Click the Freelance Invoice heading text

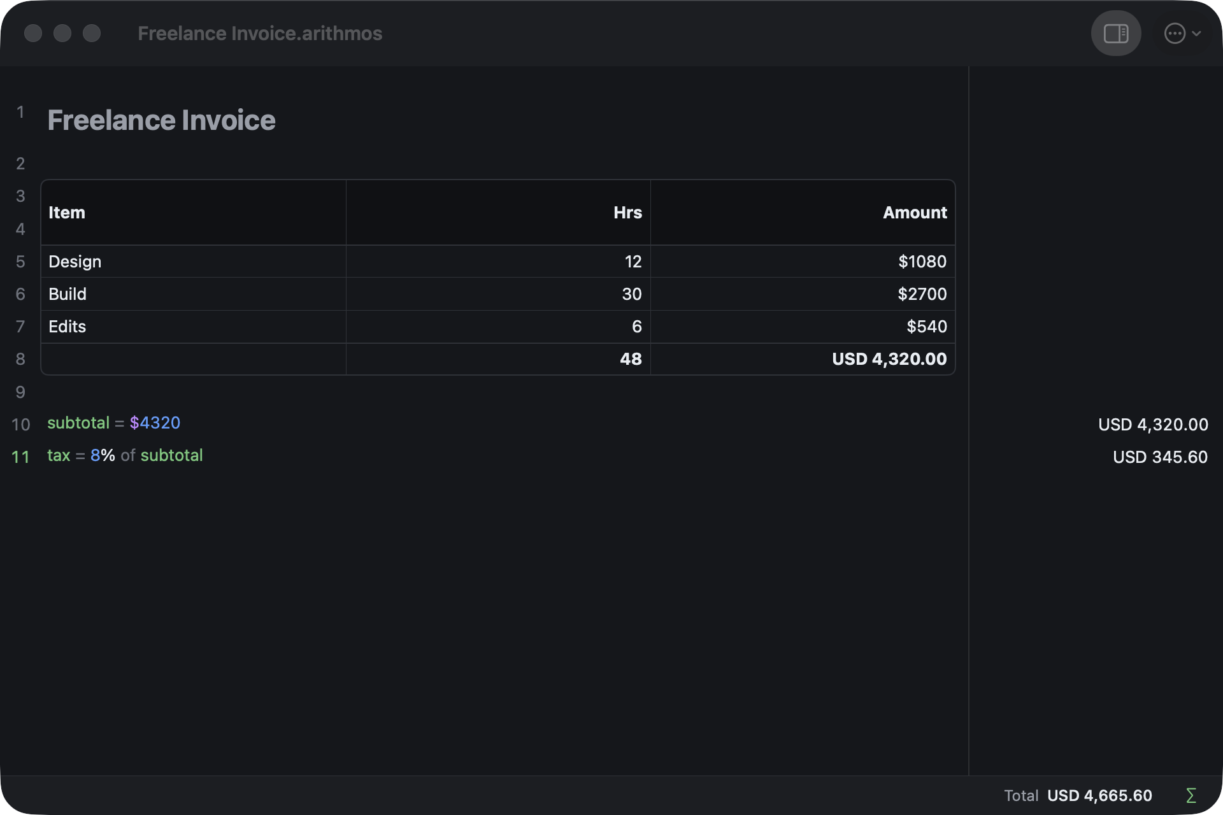pyautogui.click(x=161, y=120)
